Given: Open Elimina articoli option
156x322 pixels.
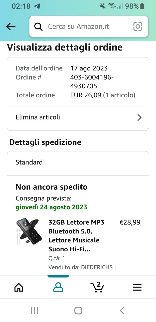Looking at the screenshot, I should [x=78, y=117].
